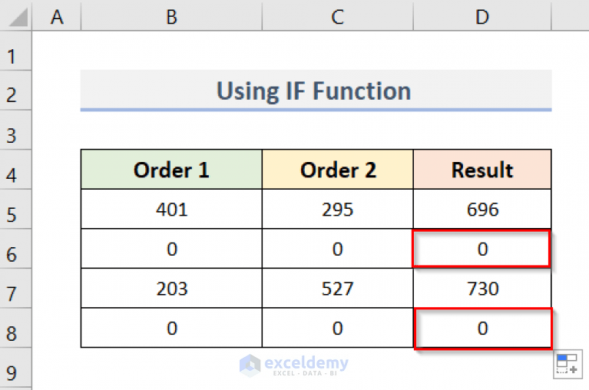Select row 1 header

pyautogui.click(x=16, y=51)
